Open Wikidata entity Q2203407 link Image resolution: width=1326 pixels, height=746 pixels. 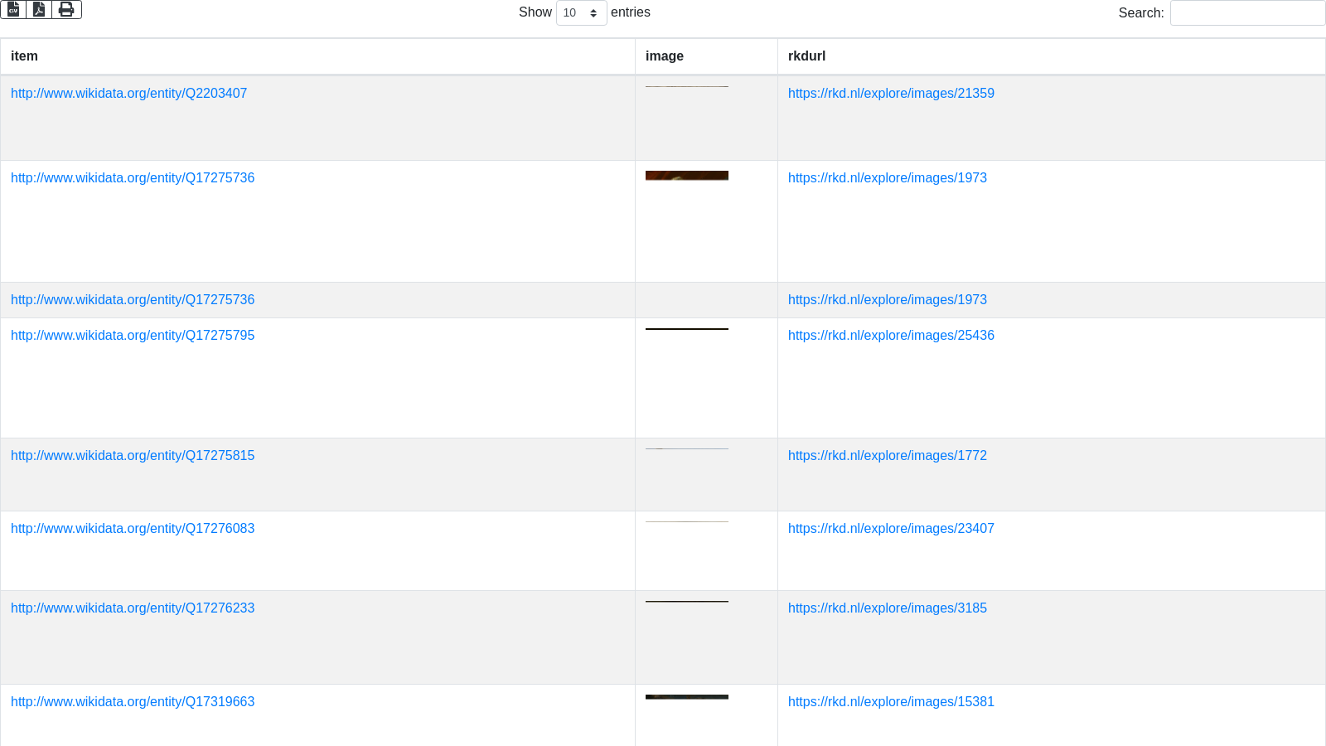click(128, 94)
